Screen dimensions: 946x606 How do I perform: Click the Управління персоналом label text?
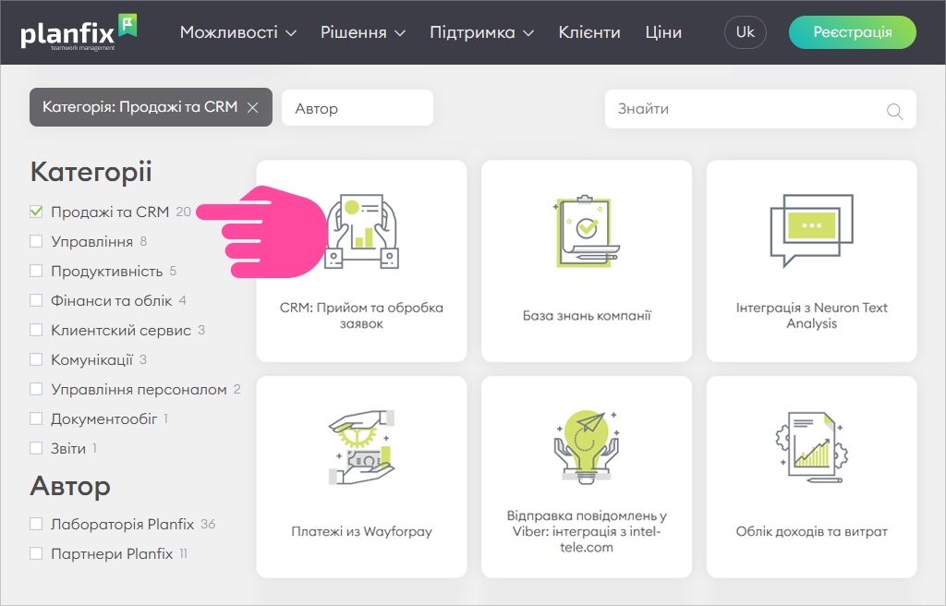(139, 389)
